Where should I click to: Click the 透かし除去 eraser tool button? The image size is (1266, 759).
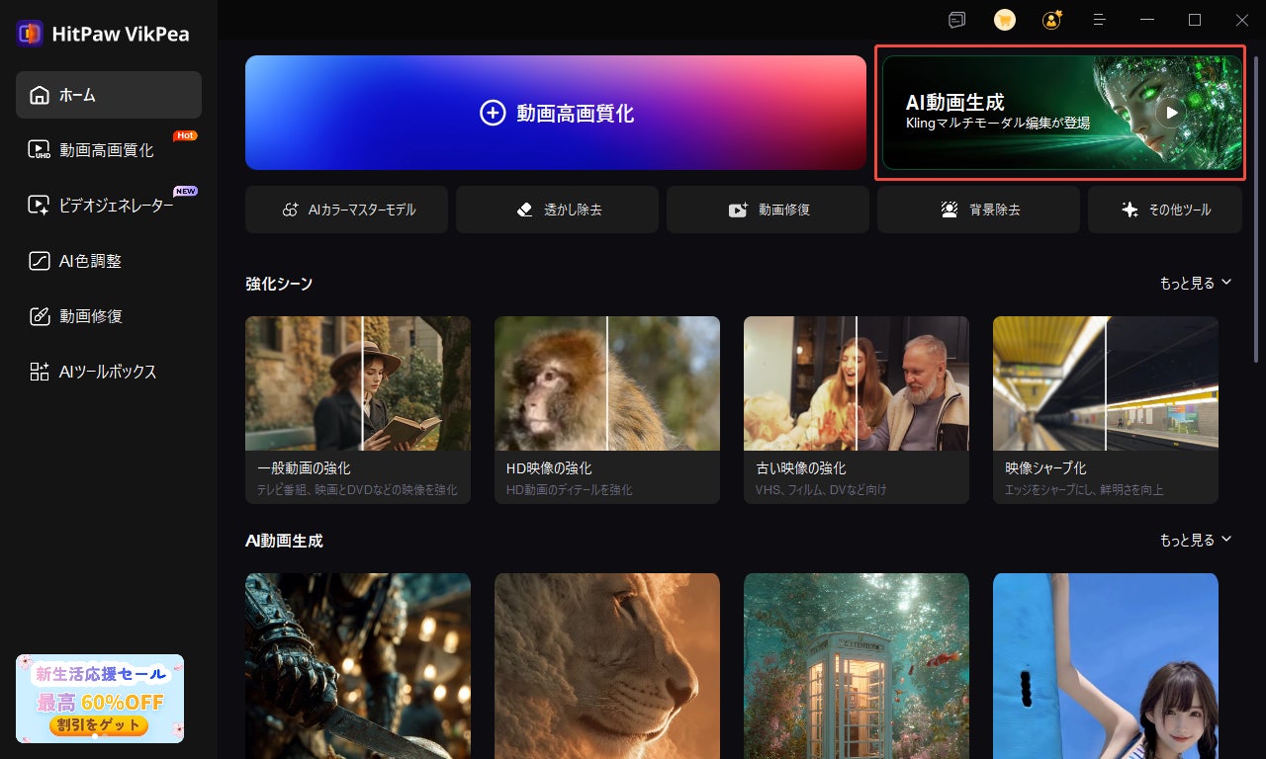coord(557,210)
